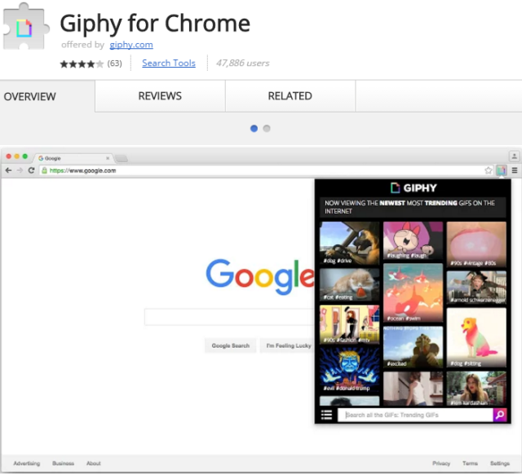Open the #ocean #swim whales GIF
Screen dimensions: 522x475
pyautogui.click(x=413, y=292)
